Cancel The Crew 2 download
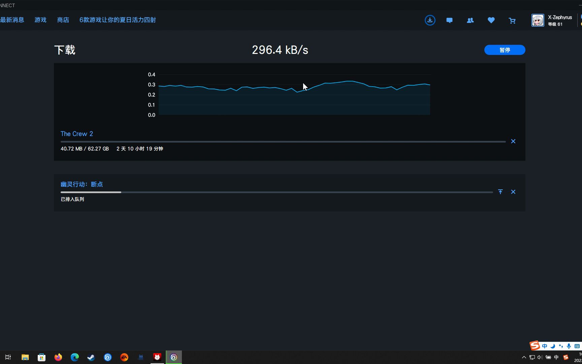 [513, 141]
